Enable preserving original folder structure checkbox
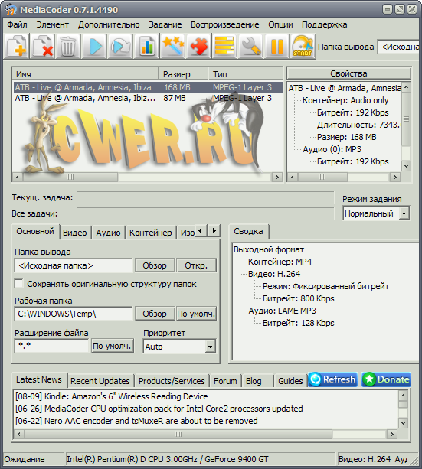 coord(19,284)
